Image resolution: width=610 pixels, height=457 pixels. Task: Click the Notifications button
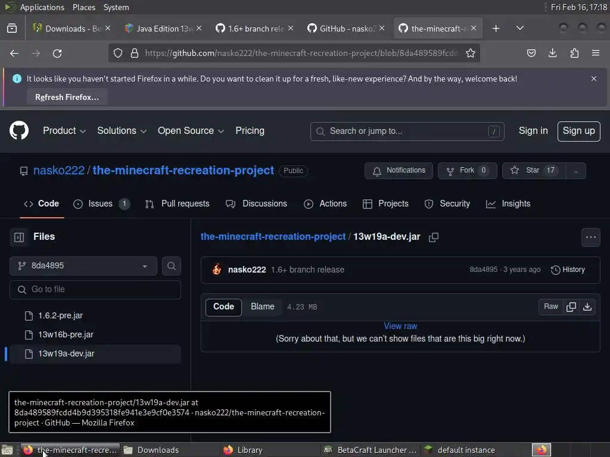399,171
